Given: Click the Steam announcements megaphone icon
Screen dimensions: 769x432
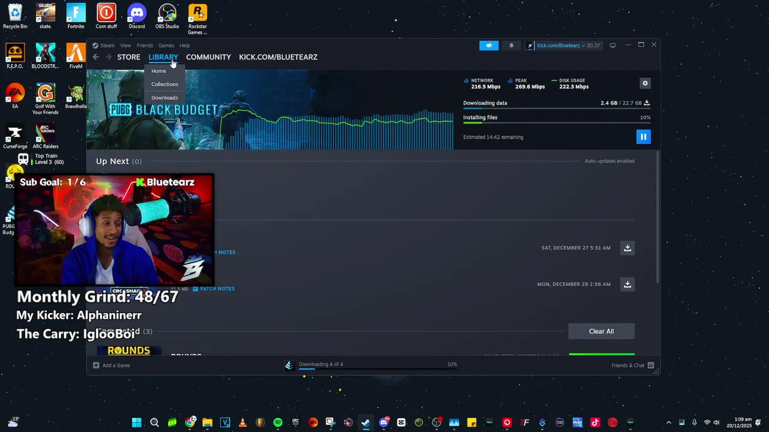Looking at the screenshot, I should 489,46.
